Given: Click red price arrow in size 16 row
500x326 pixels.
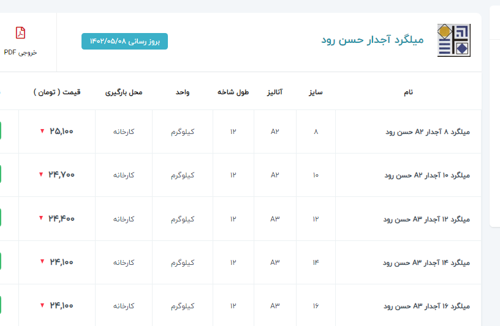Looking at the screenshot, I should [x=42, y=305].
